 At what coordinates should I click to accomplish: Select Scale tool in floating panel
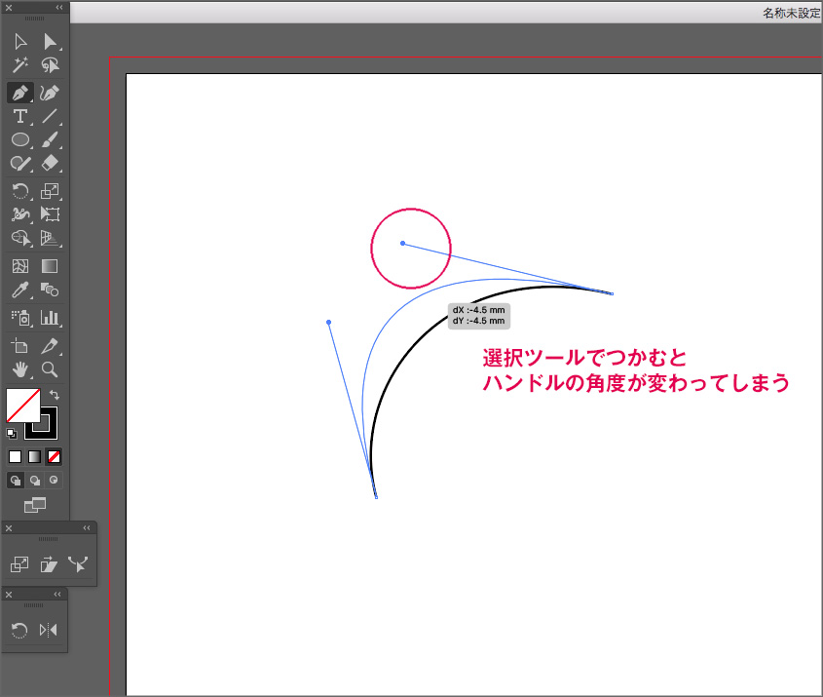pyautogui.click(x=19, y=564)
